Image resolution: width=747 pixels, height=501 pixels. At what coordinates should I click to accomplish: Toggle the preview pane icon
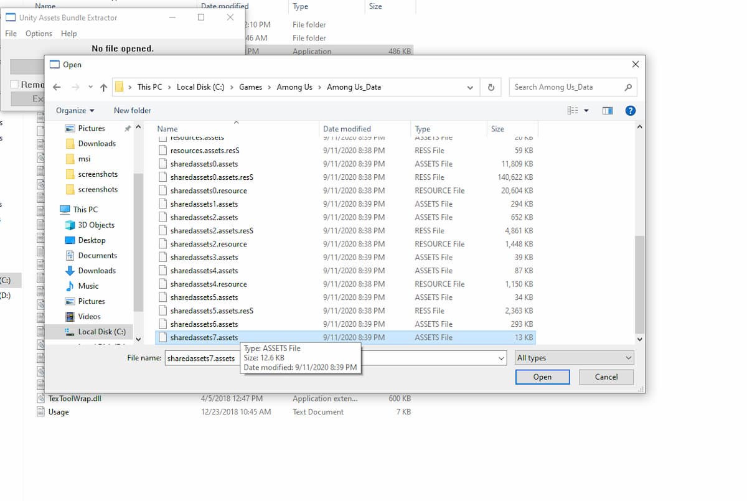pos(608,111)
